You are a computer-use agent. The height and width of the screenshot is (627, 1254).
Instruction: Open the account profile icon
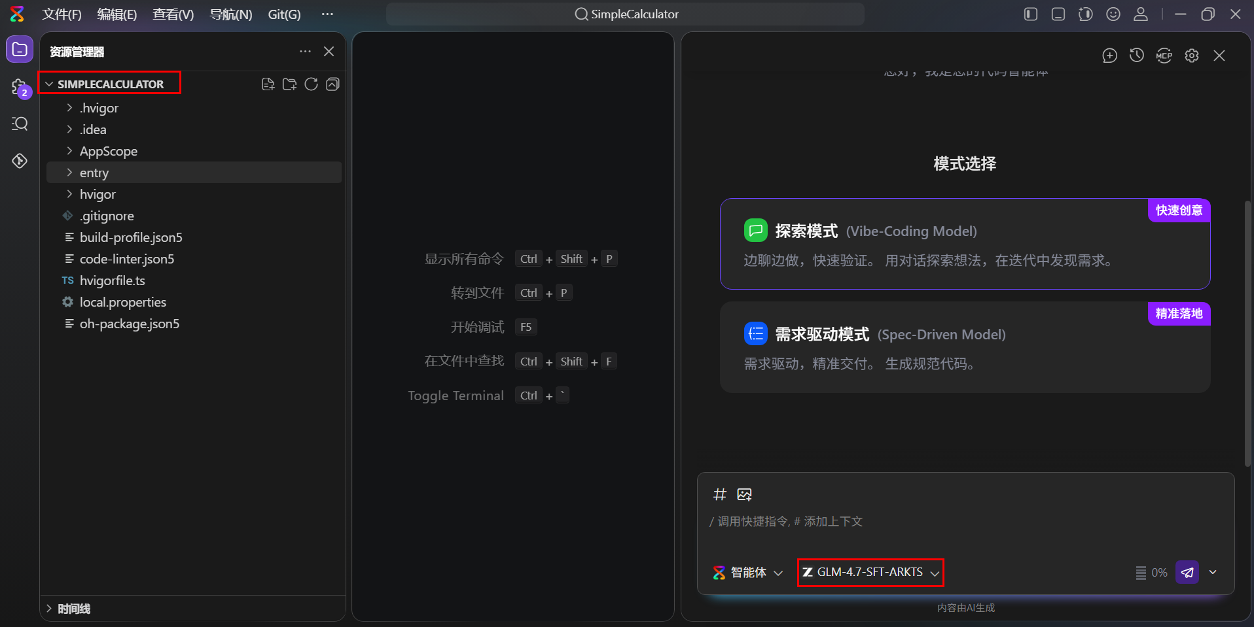pyautogui.click(x=1141, y=14)
